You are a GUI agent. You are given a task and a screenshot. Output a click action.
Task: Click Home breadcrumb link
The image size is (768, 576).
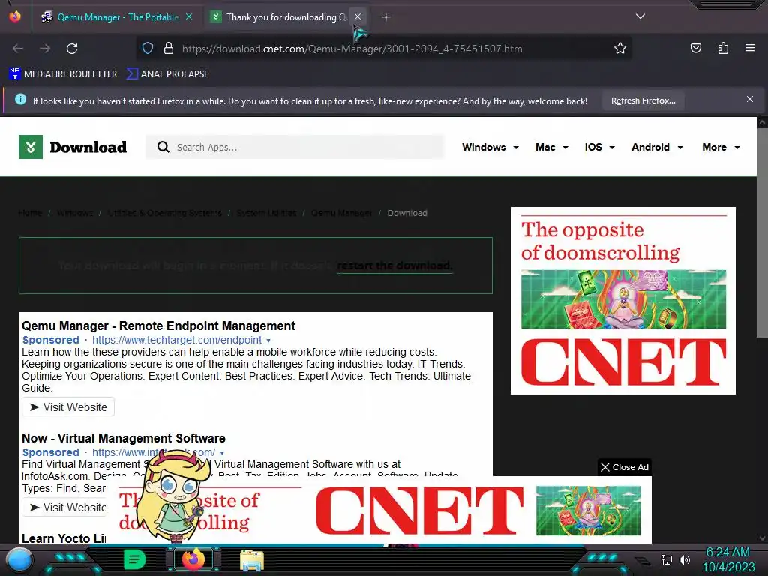[x=30, y=213]
